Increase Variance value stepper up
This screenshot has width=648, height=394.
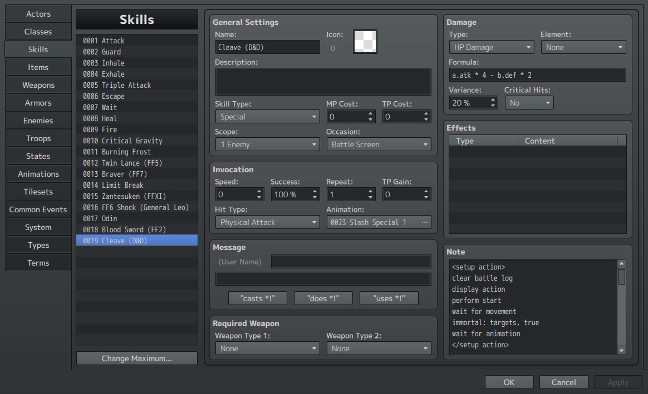pyautogui.click(x=493, y=99)
